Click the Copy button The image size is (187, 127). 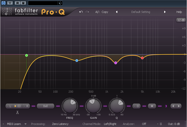click(105, 12)
